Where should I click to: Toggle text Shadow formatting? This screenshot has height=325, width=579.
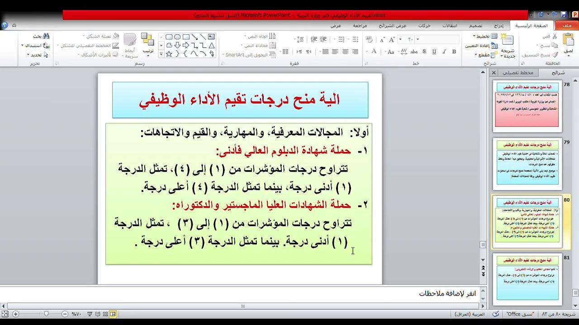(x=425, y=52)
